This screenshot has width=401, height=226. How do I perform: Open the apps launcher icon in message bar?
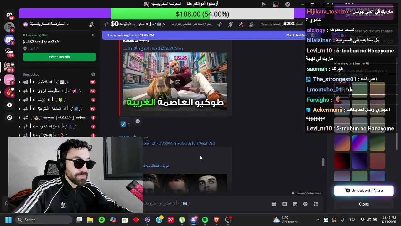coord(316,204)
